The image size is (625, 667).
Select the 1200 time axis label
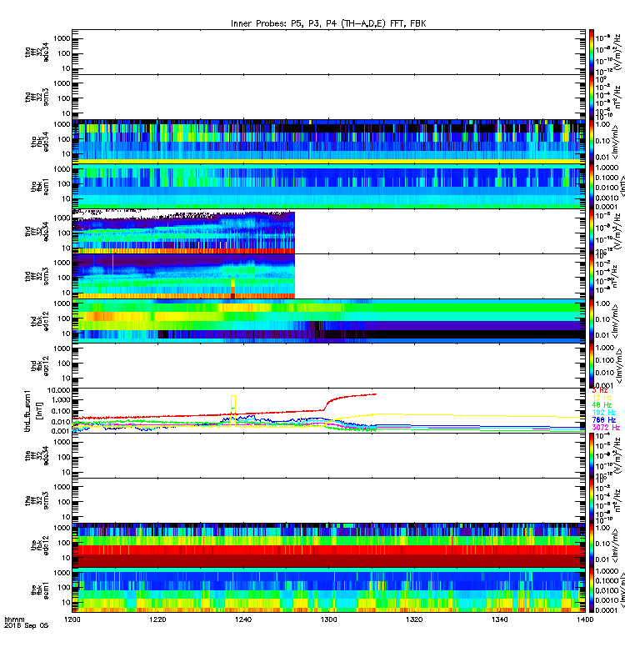coord(72,619)
